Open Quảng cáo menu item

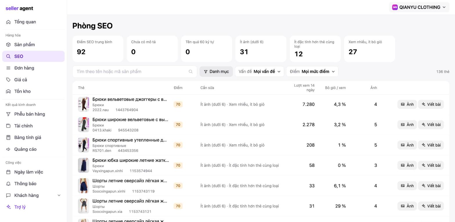pyautogui.click(x=33, y=149)
